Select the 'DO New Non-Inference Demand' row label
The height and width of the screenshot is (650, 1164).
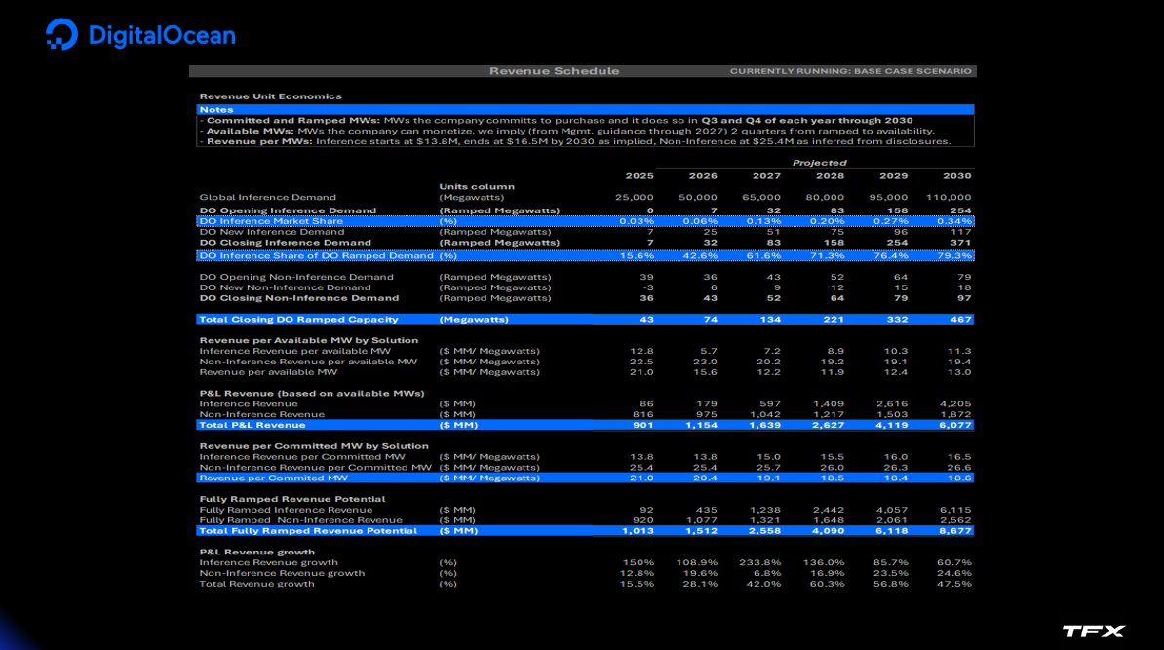pyautogui.click(x=285, y=287)
